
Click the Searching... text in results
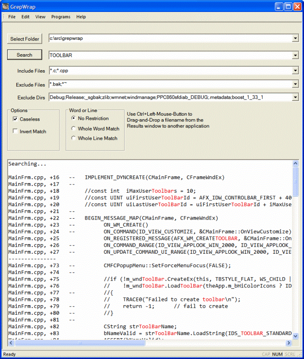[27, 164]
